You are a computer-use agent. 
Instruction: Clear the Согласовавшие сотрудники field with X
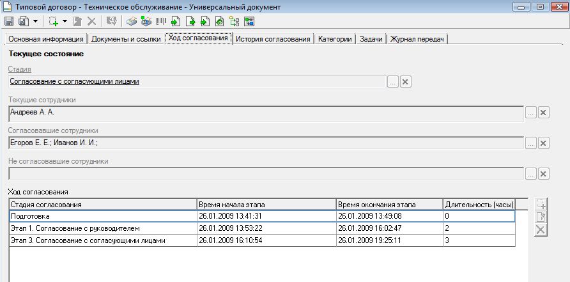[x=543, y=143]
